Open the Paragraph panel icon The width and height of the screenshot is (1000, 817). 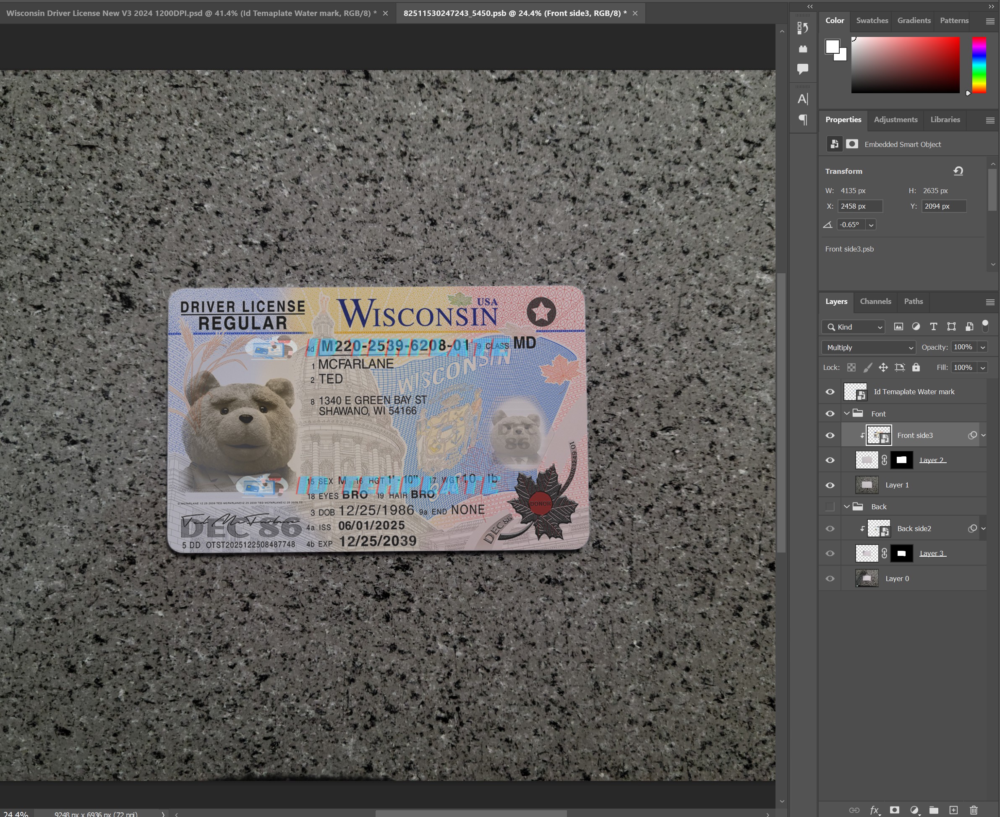[803, 120]
